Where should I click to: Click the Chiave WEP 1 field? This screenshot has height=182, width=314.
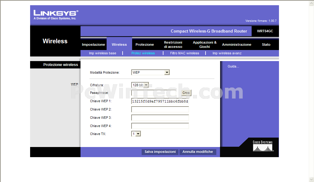(x=160, y=101)
